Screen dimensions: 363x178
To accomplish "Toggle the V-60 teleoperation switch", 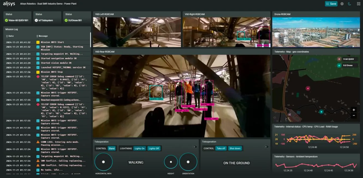I will click(195, 147).
